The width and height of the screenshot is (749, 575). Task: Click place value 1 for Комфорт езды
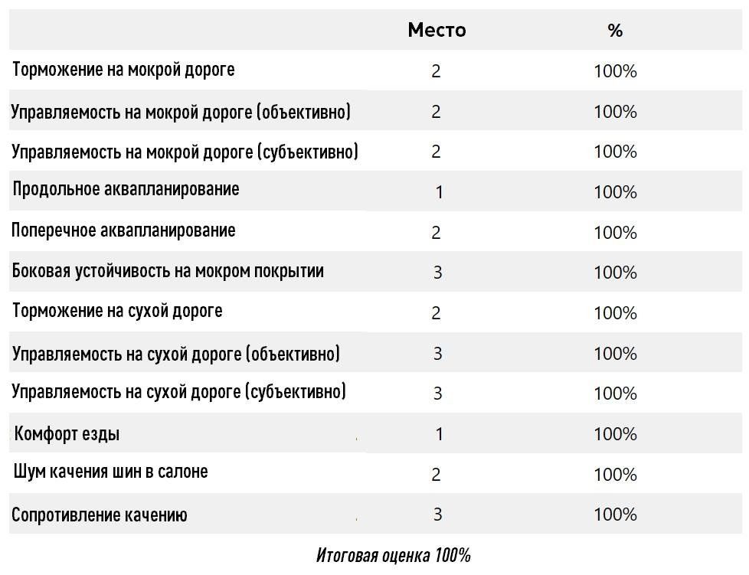[439, 434]
